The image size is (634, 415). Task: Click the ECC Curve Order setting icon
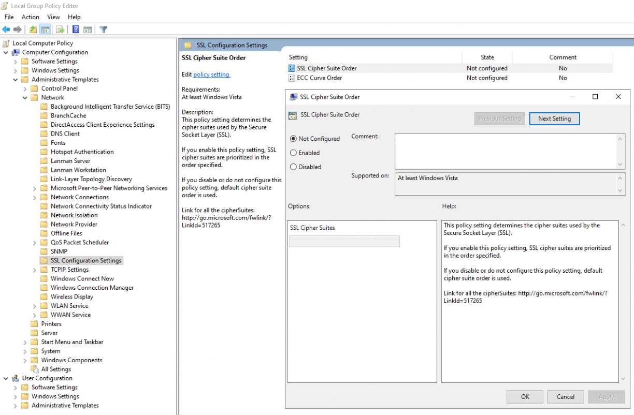[292, 78]
